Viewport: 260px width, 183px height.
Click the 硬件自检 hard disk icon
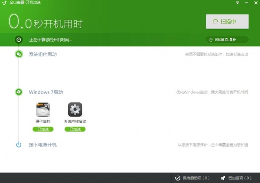[43, 110]
